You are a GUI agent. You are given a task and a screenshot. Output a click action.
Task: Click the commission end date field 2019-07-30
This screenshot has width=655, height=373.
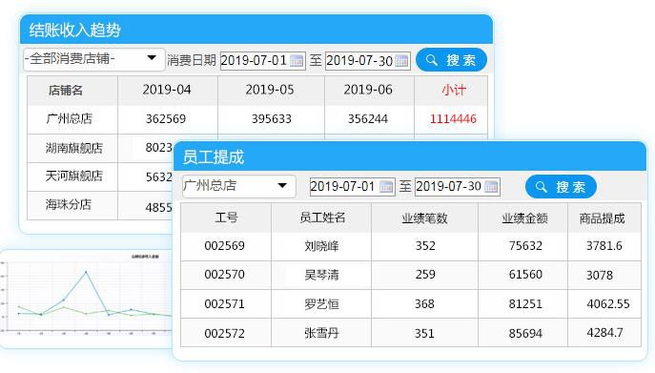click(458, 187)
